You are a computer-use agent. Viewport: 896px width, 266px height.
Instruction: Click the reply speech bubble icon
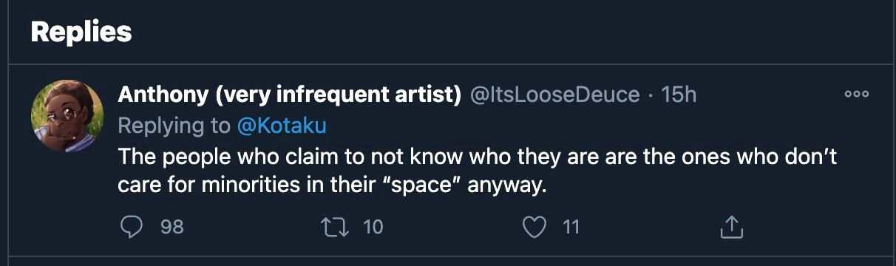click(131, 226)
